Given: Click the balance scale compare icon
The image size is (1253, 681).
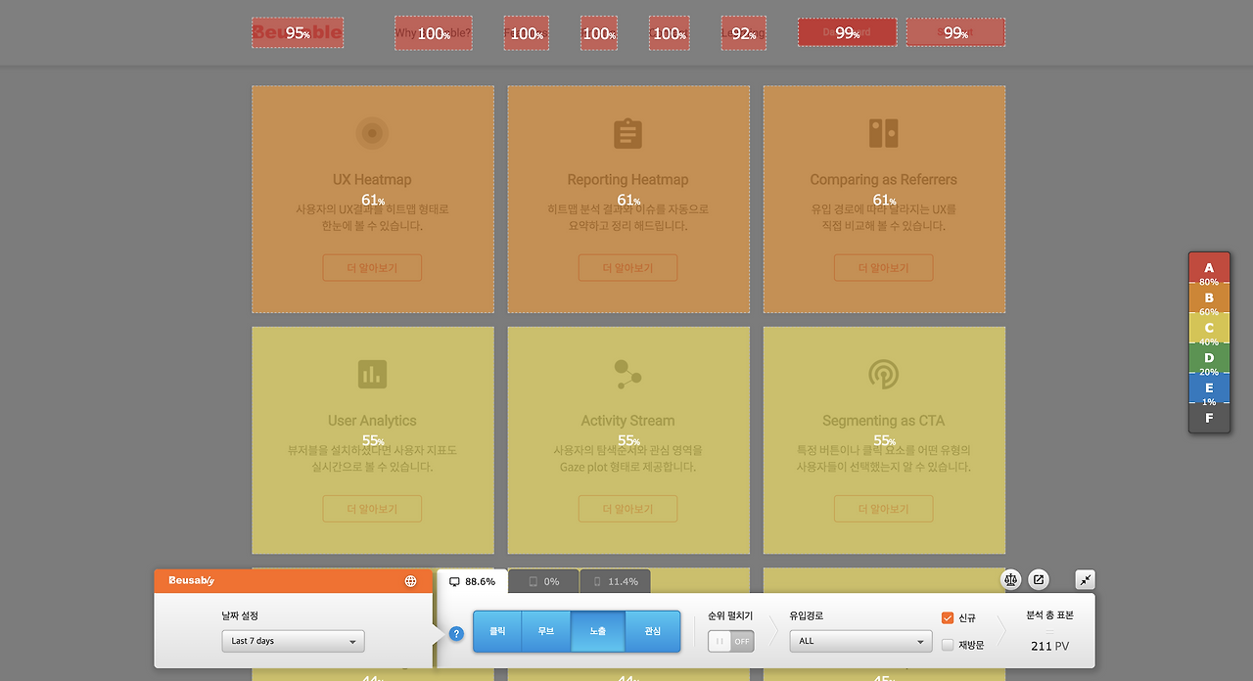Looking at the screenshot, I should (1011, 579).
